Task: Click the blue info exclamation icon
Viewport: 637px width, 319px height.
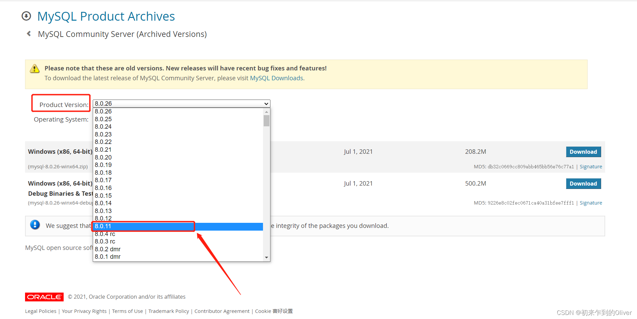Action: [x=35, y=225]
